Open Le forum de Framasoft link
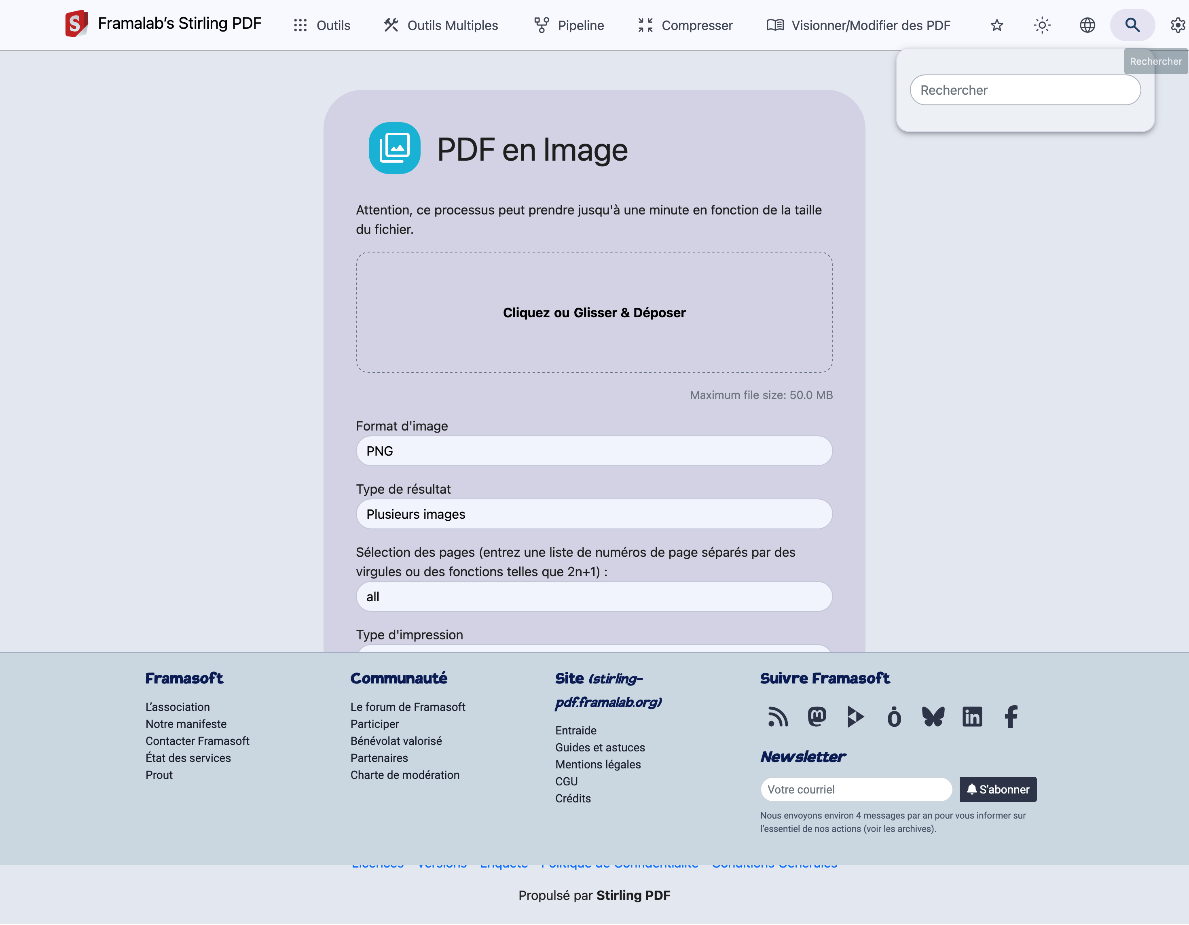 tap(408, 707)
